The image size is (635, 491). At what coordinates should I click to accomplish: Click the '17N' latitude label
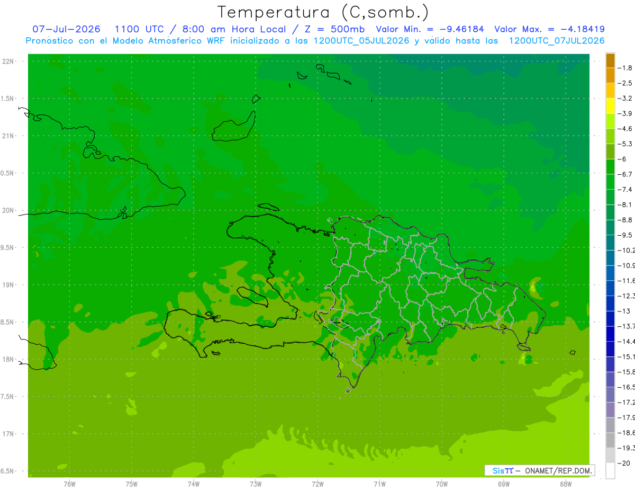(x=8, y=434)
